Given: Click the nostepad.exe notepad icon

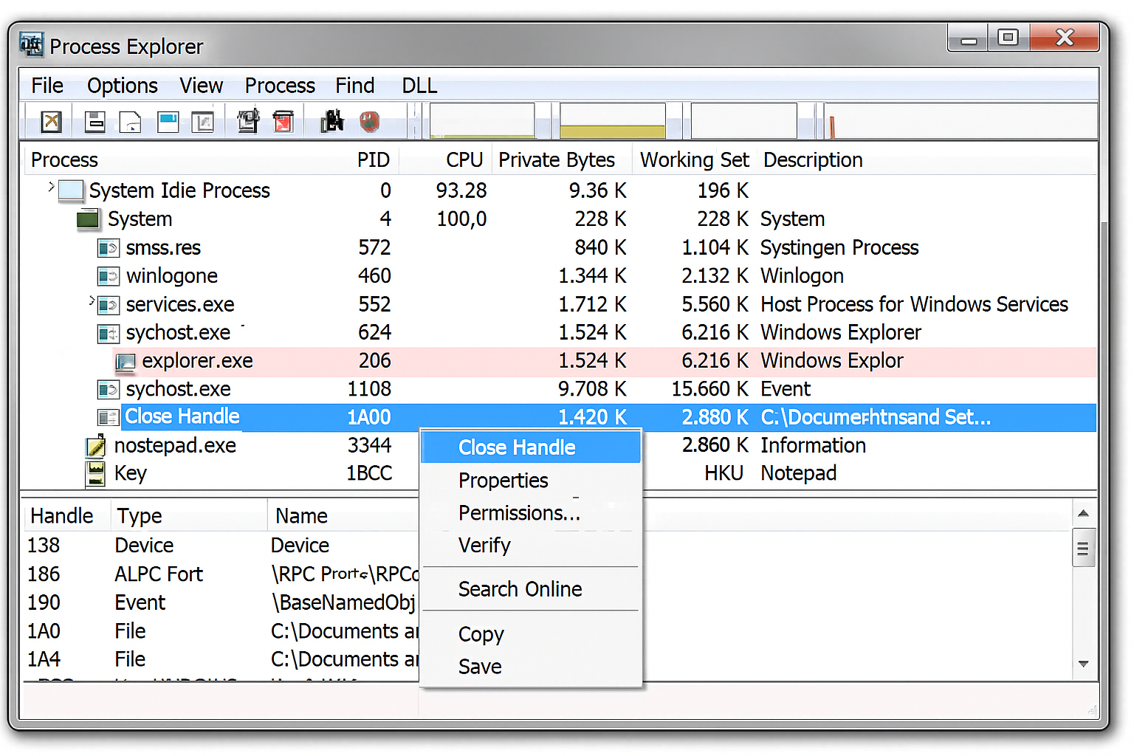Looking at the screenshot, I should pyautogui.click(x=96, y=446).
